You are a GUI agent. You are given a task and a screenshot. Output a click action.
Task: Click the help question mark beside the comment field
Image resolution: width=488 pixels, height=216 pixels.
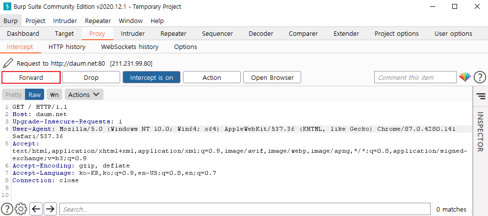(480, 77)
